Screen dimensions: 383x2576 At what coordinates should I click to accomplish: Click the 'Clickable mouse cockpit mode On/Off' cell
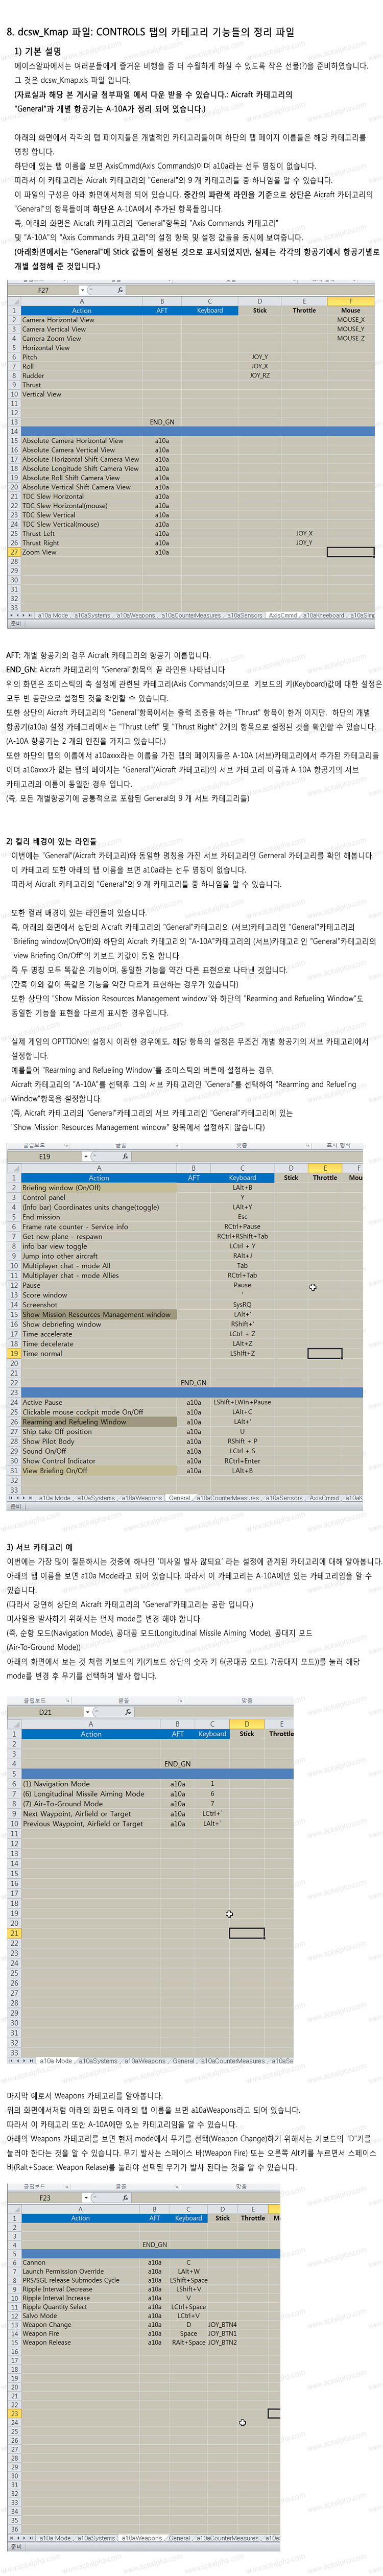tap(99, 1412)
